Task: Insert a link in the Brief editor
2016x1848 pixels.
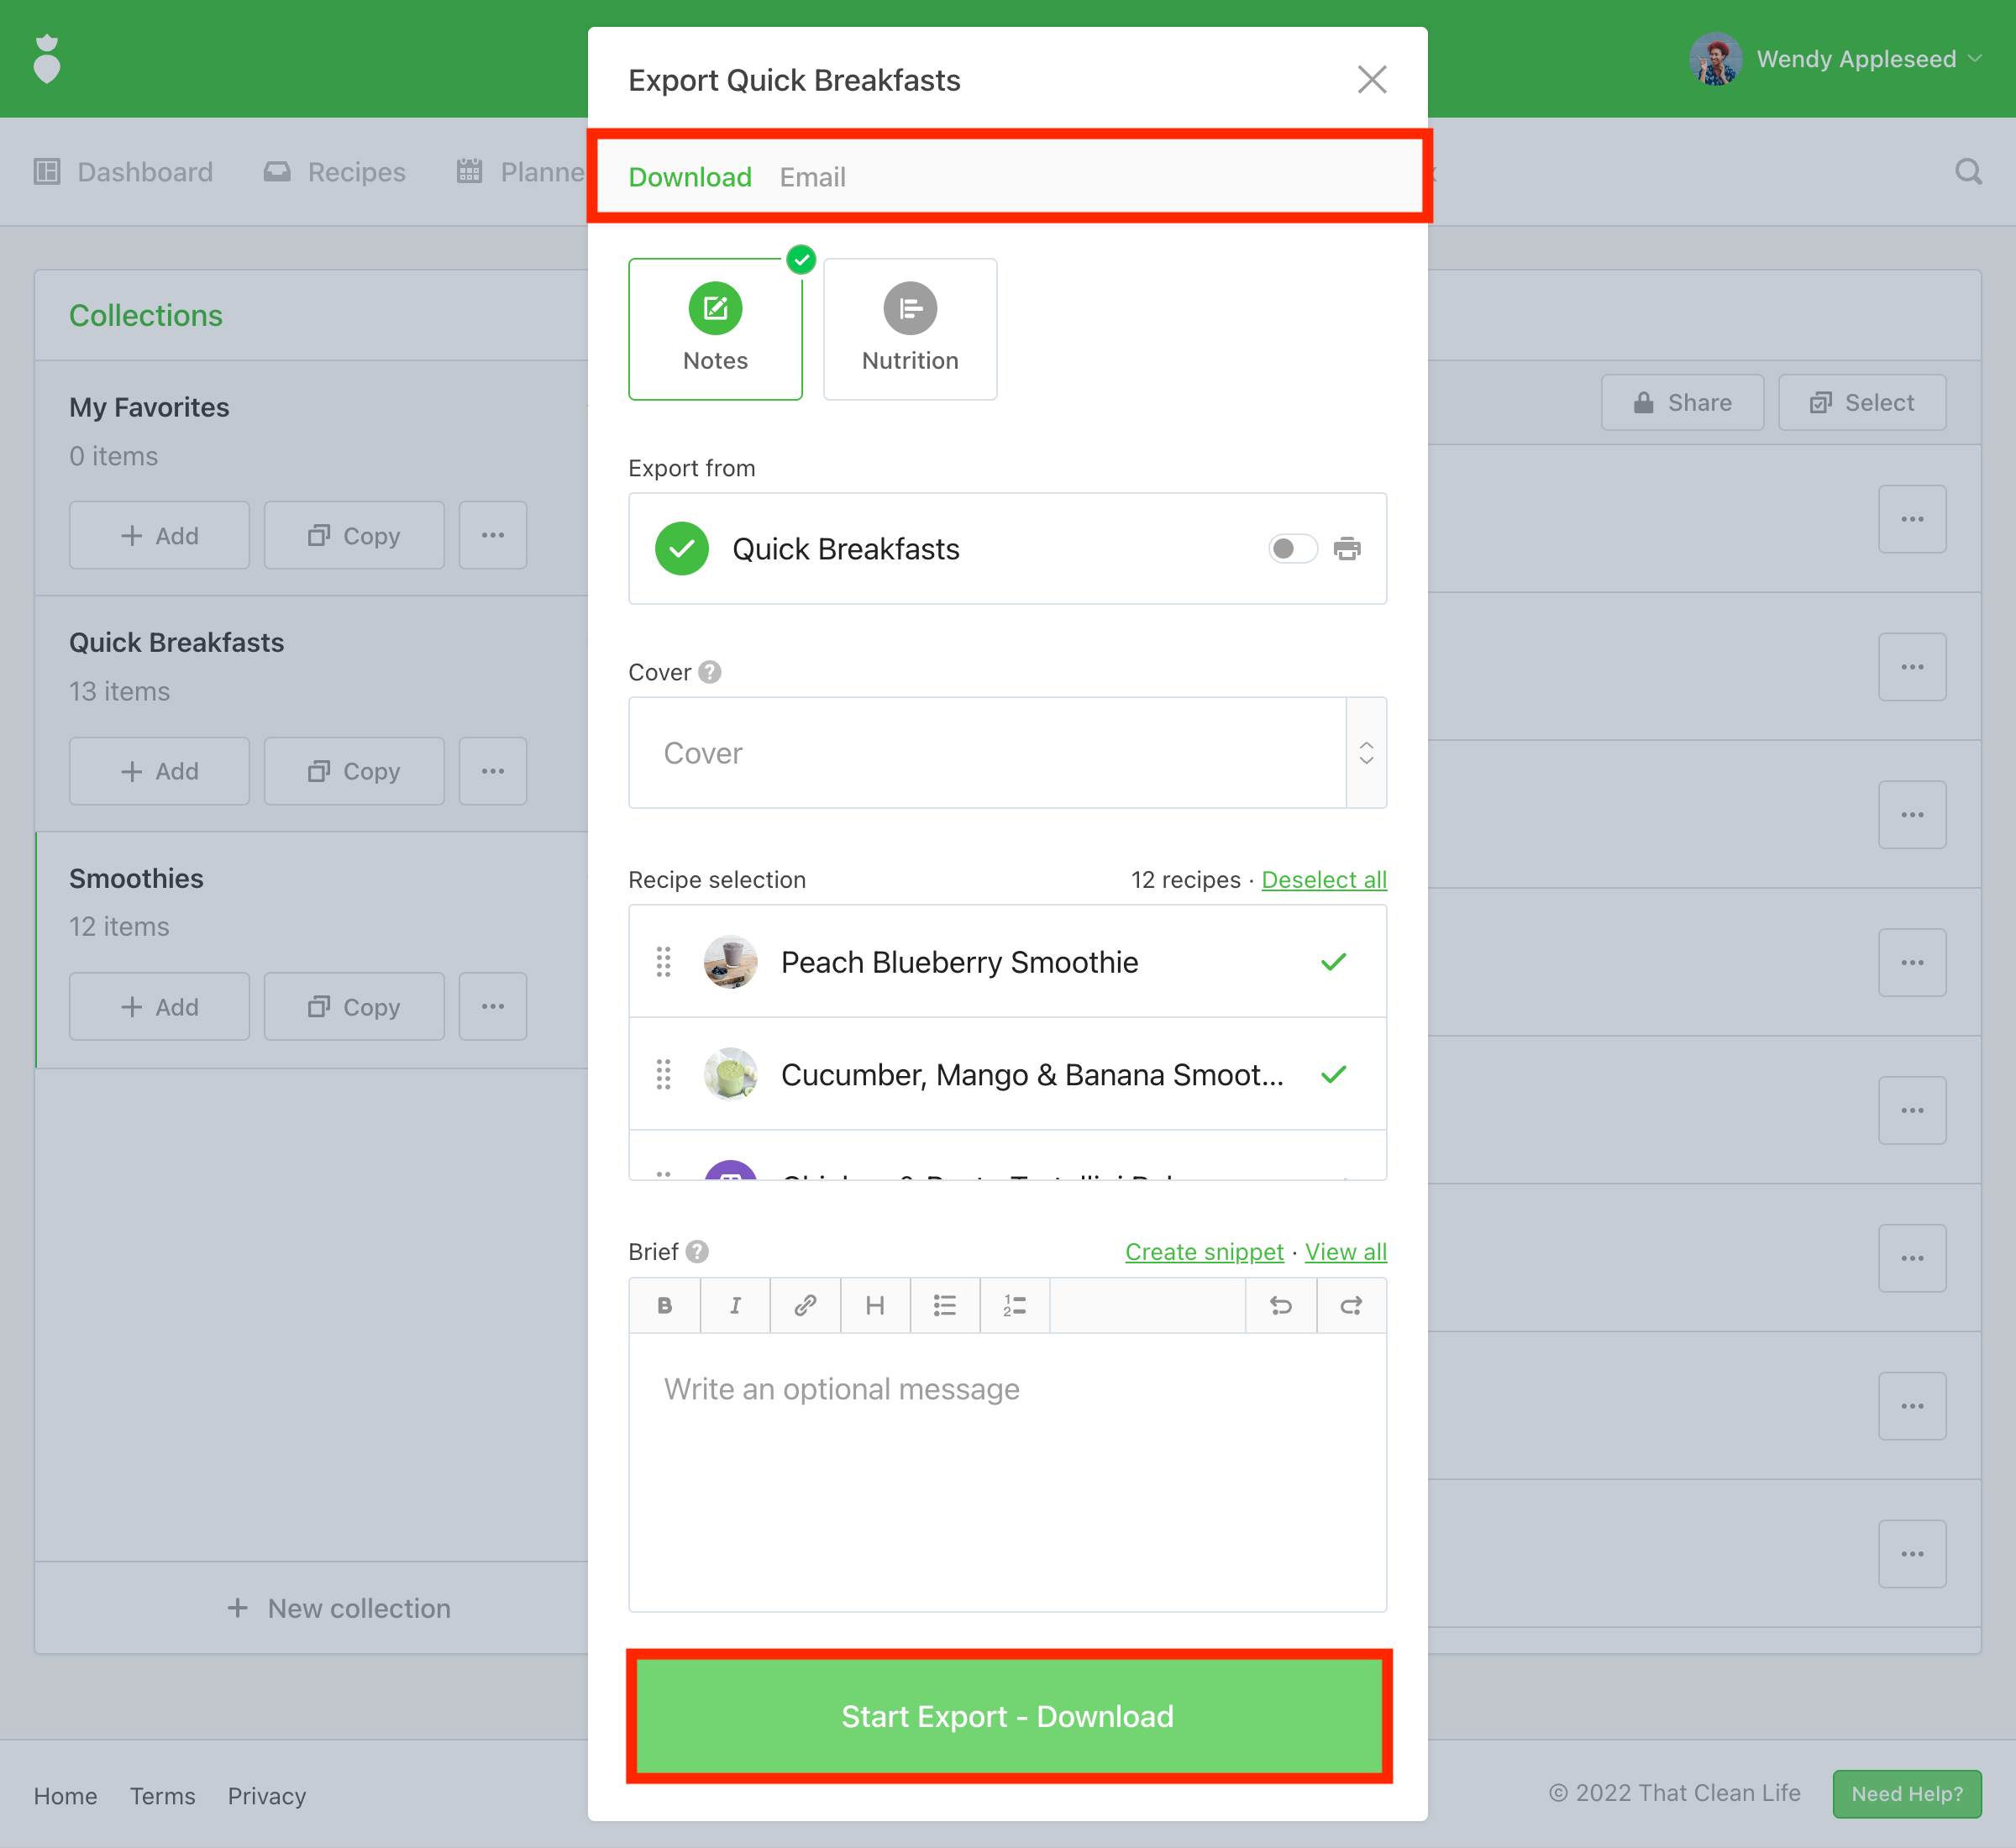Action: click(x=805, y=1305)
